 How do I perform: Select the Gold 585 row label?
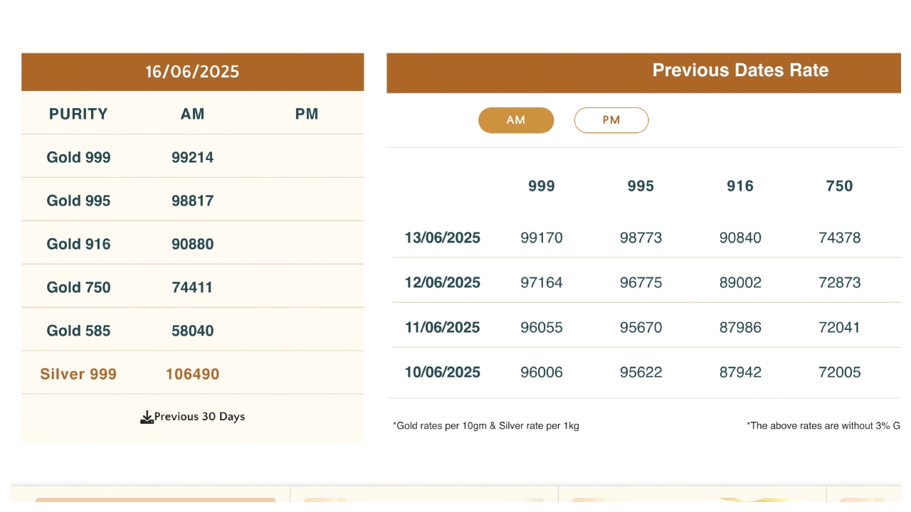(x=78, y=331)
